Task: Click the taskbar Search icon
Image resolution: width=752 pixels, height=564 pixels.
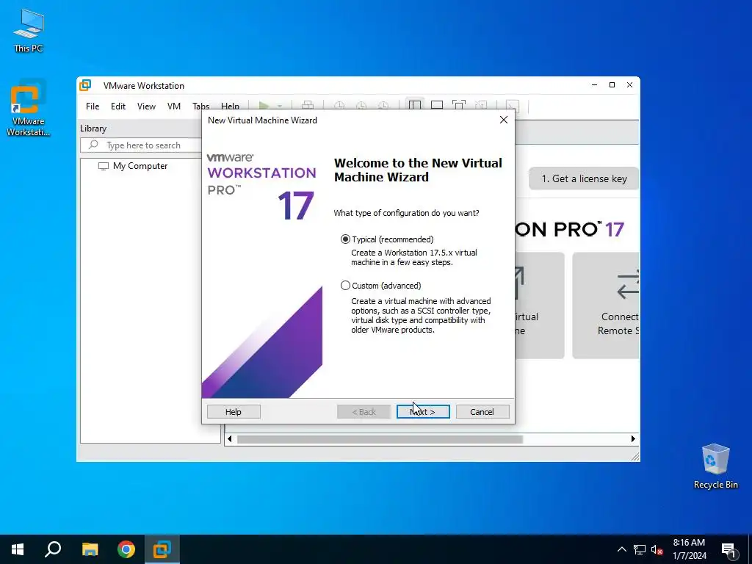Action: click(x=53, y=549)
